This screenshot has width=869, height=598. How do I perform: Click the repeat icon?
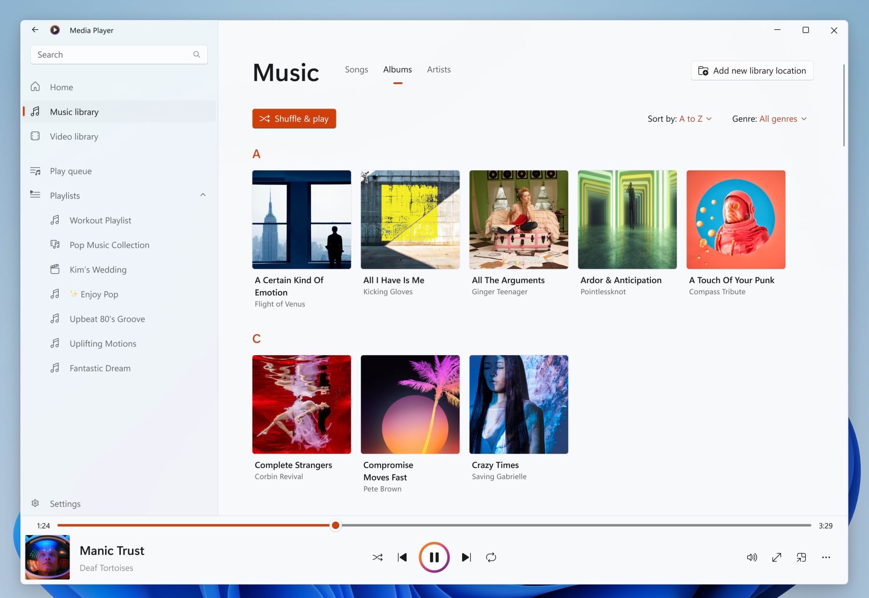click(x=491, y=557)
